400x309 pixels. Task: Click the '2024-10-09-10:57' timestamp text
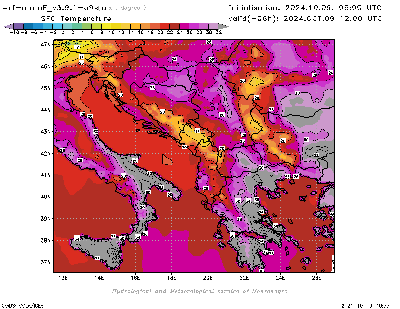[365, 306]
